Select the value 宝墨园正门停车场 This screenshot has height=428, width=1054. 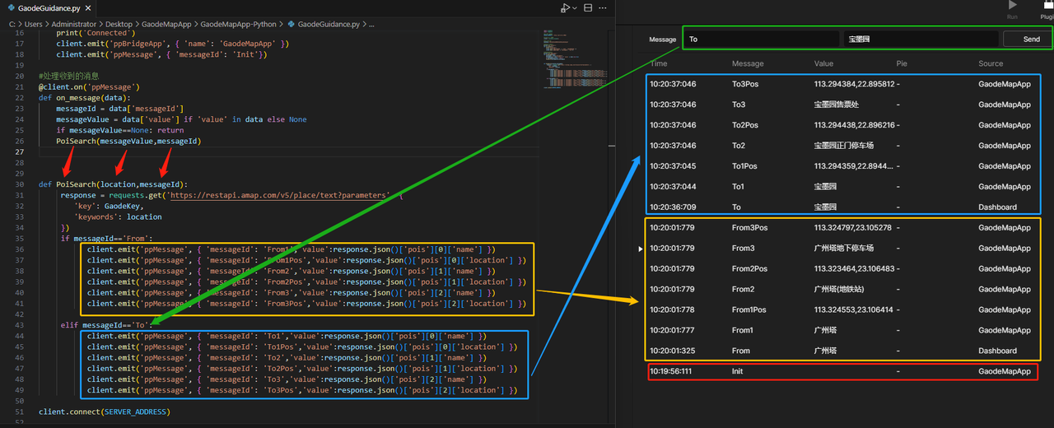(x=844, y=146)
